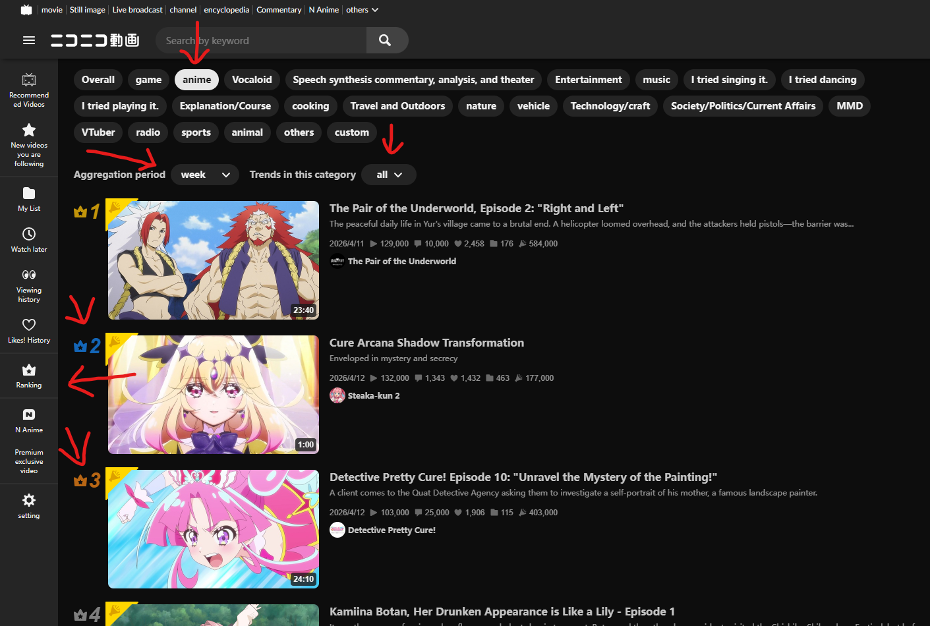The width and height of the screenshot is (930, 626).
Task: Open Recommended Videos in sidebar
Action: point(29,90)
